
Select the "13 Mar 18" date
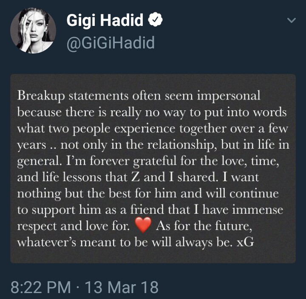point(122,288)
